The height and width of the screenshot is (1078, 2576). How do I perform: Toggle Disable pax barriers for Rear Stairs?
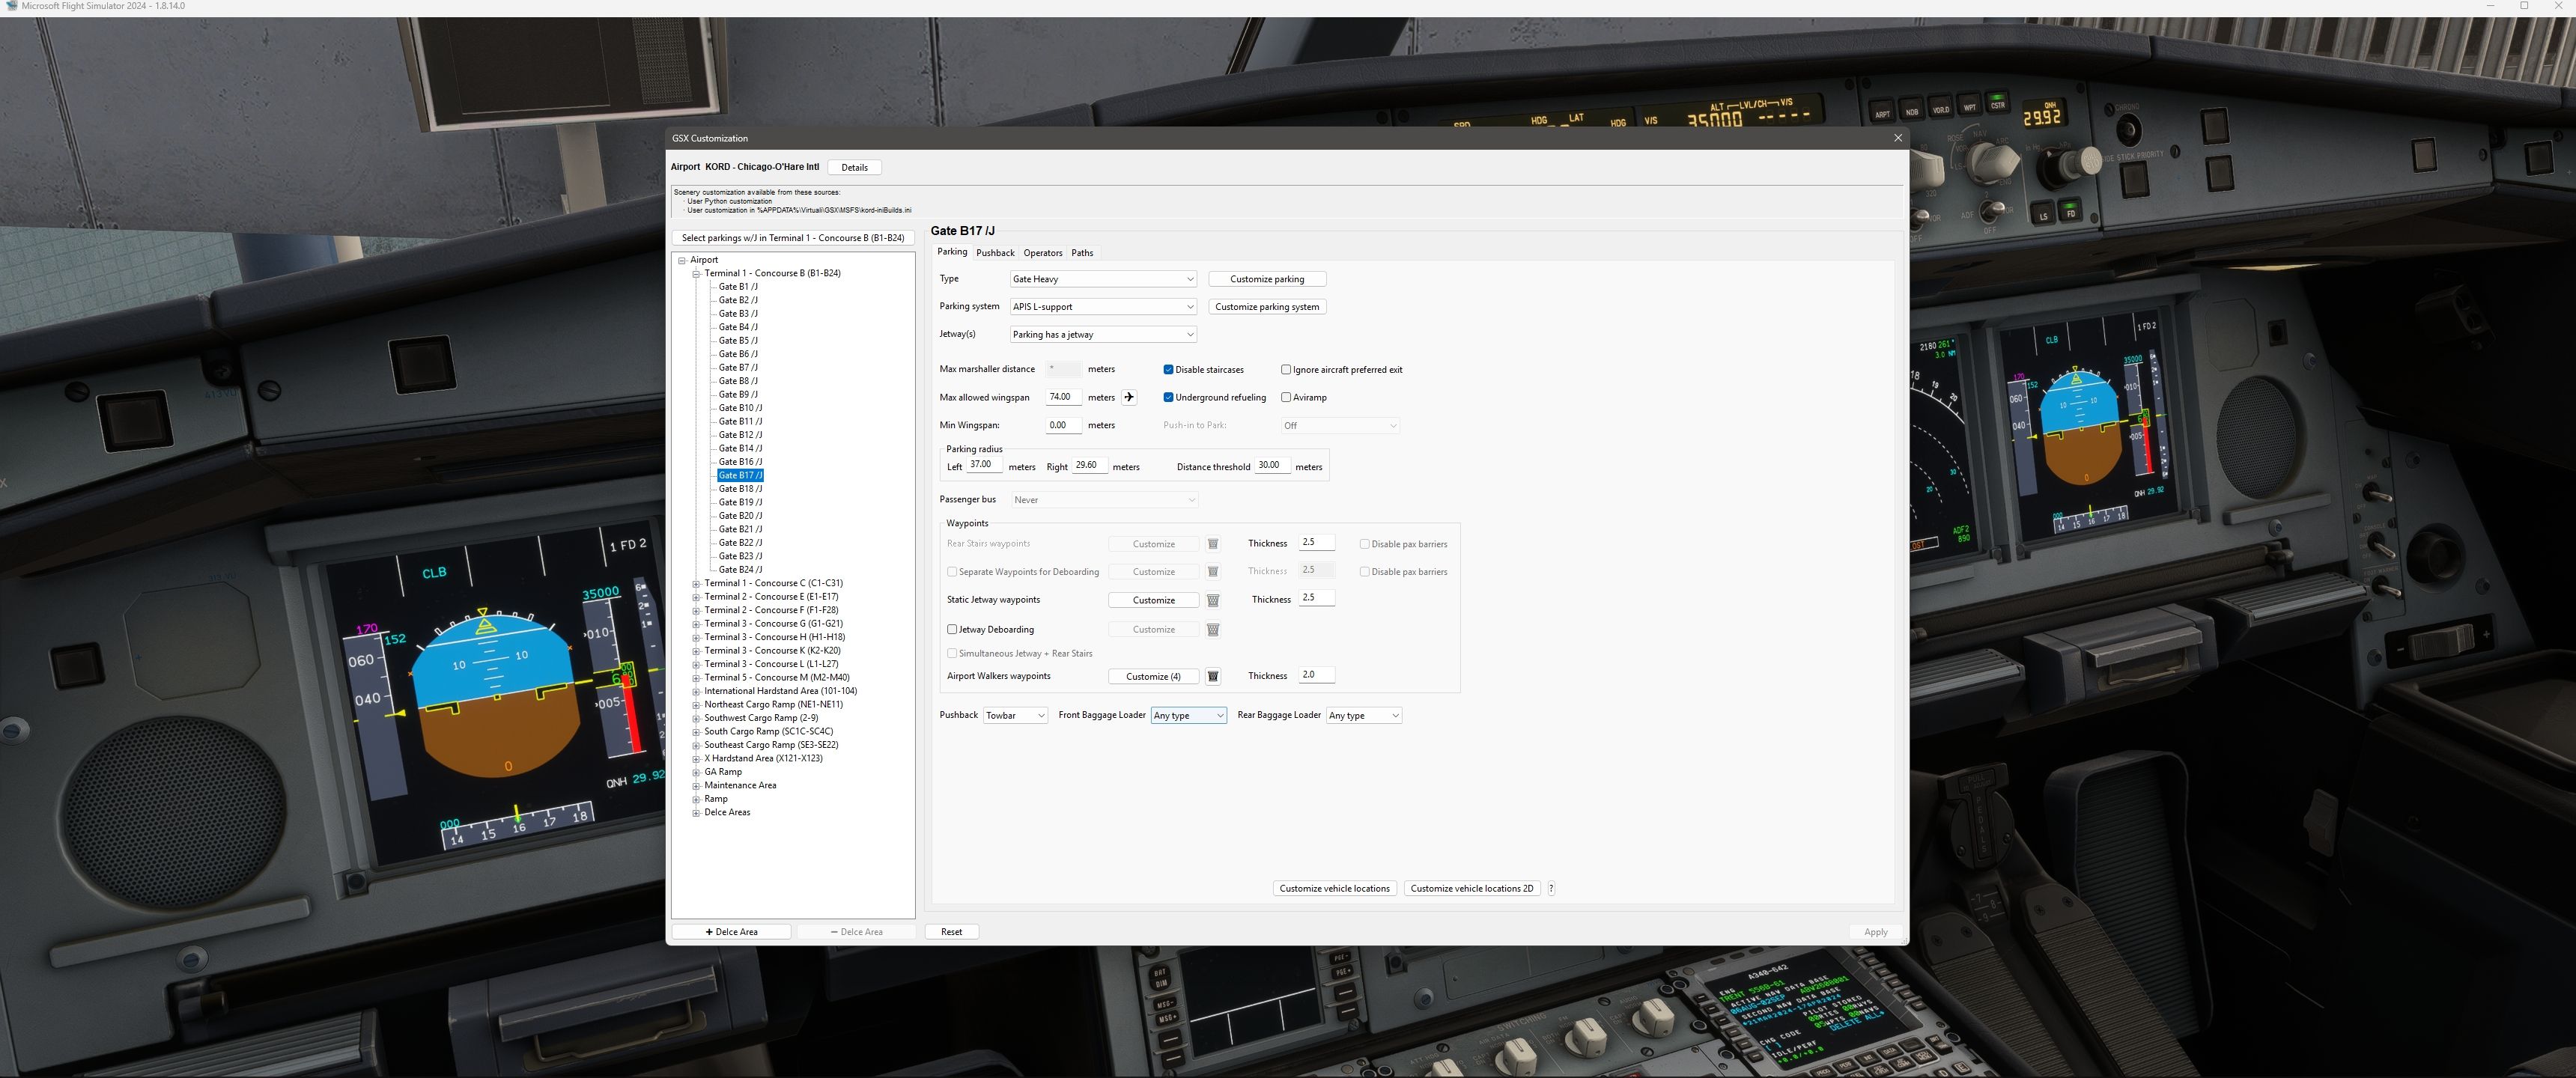[x=1364, y=544]
